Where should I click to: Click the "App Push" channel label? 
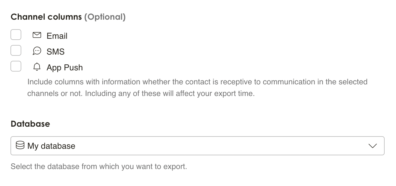pos(65,68)
